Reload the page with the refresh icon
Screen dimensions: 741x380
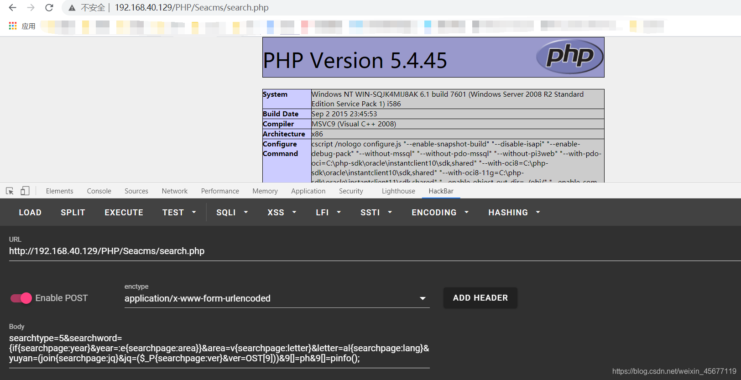[x=49, y=7]
